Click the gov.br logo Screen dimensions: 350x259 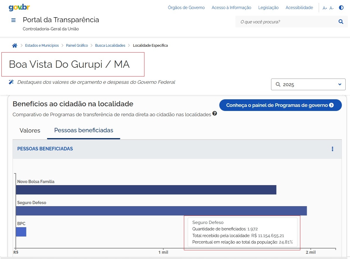pyautogui.click(x=19, y=8)
